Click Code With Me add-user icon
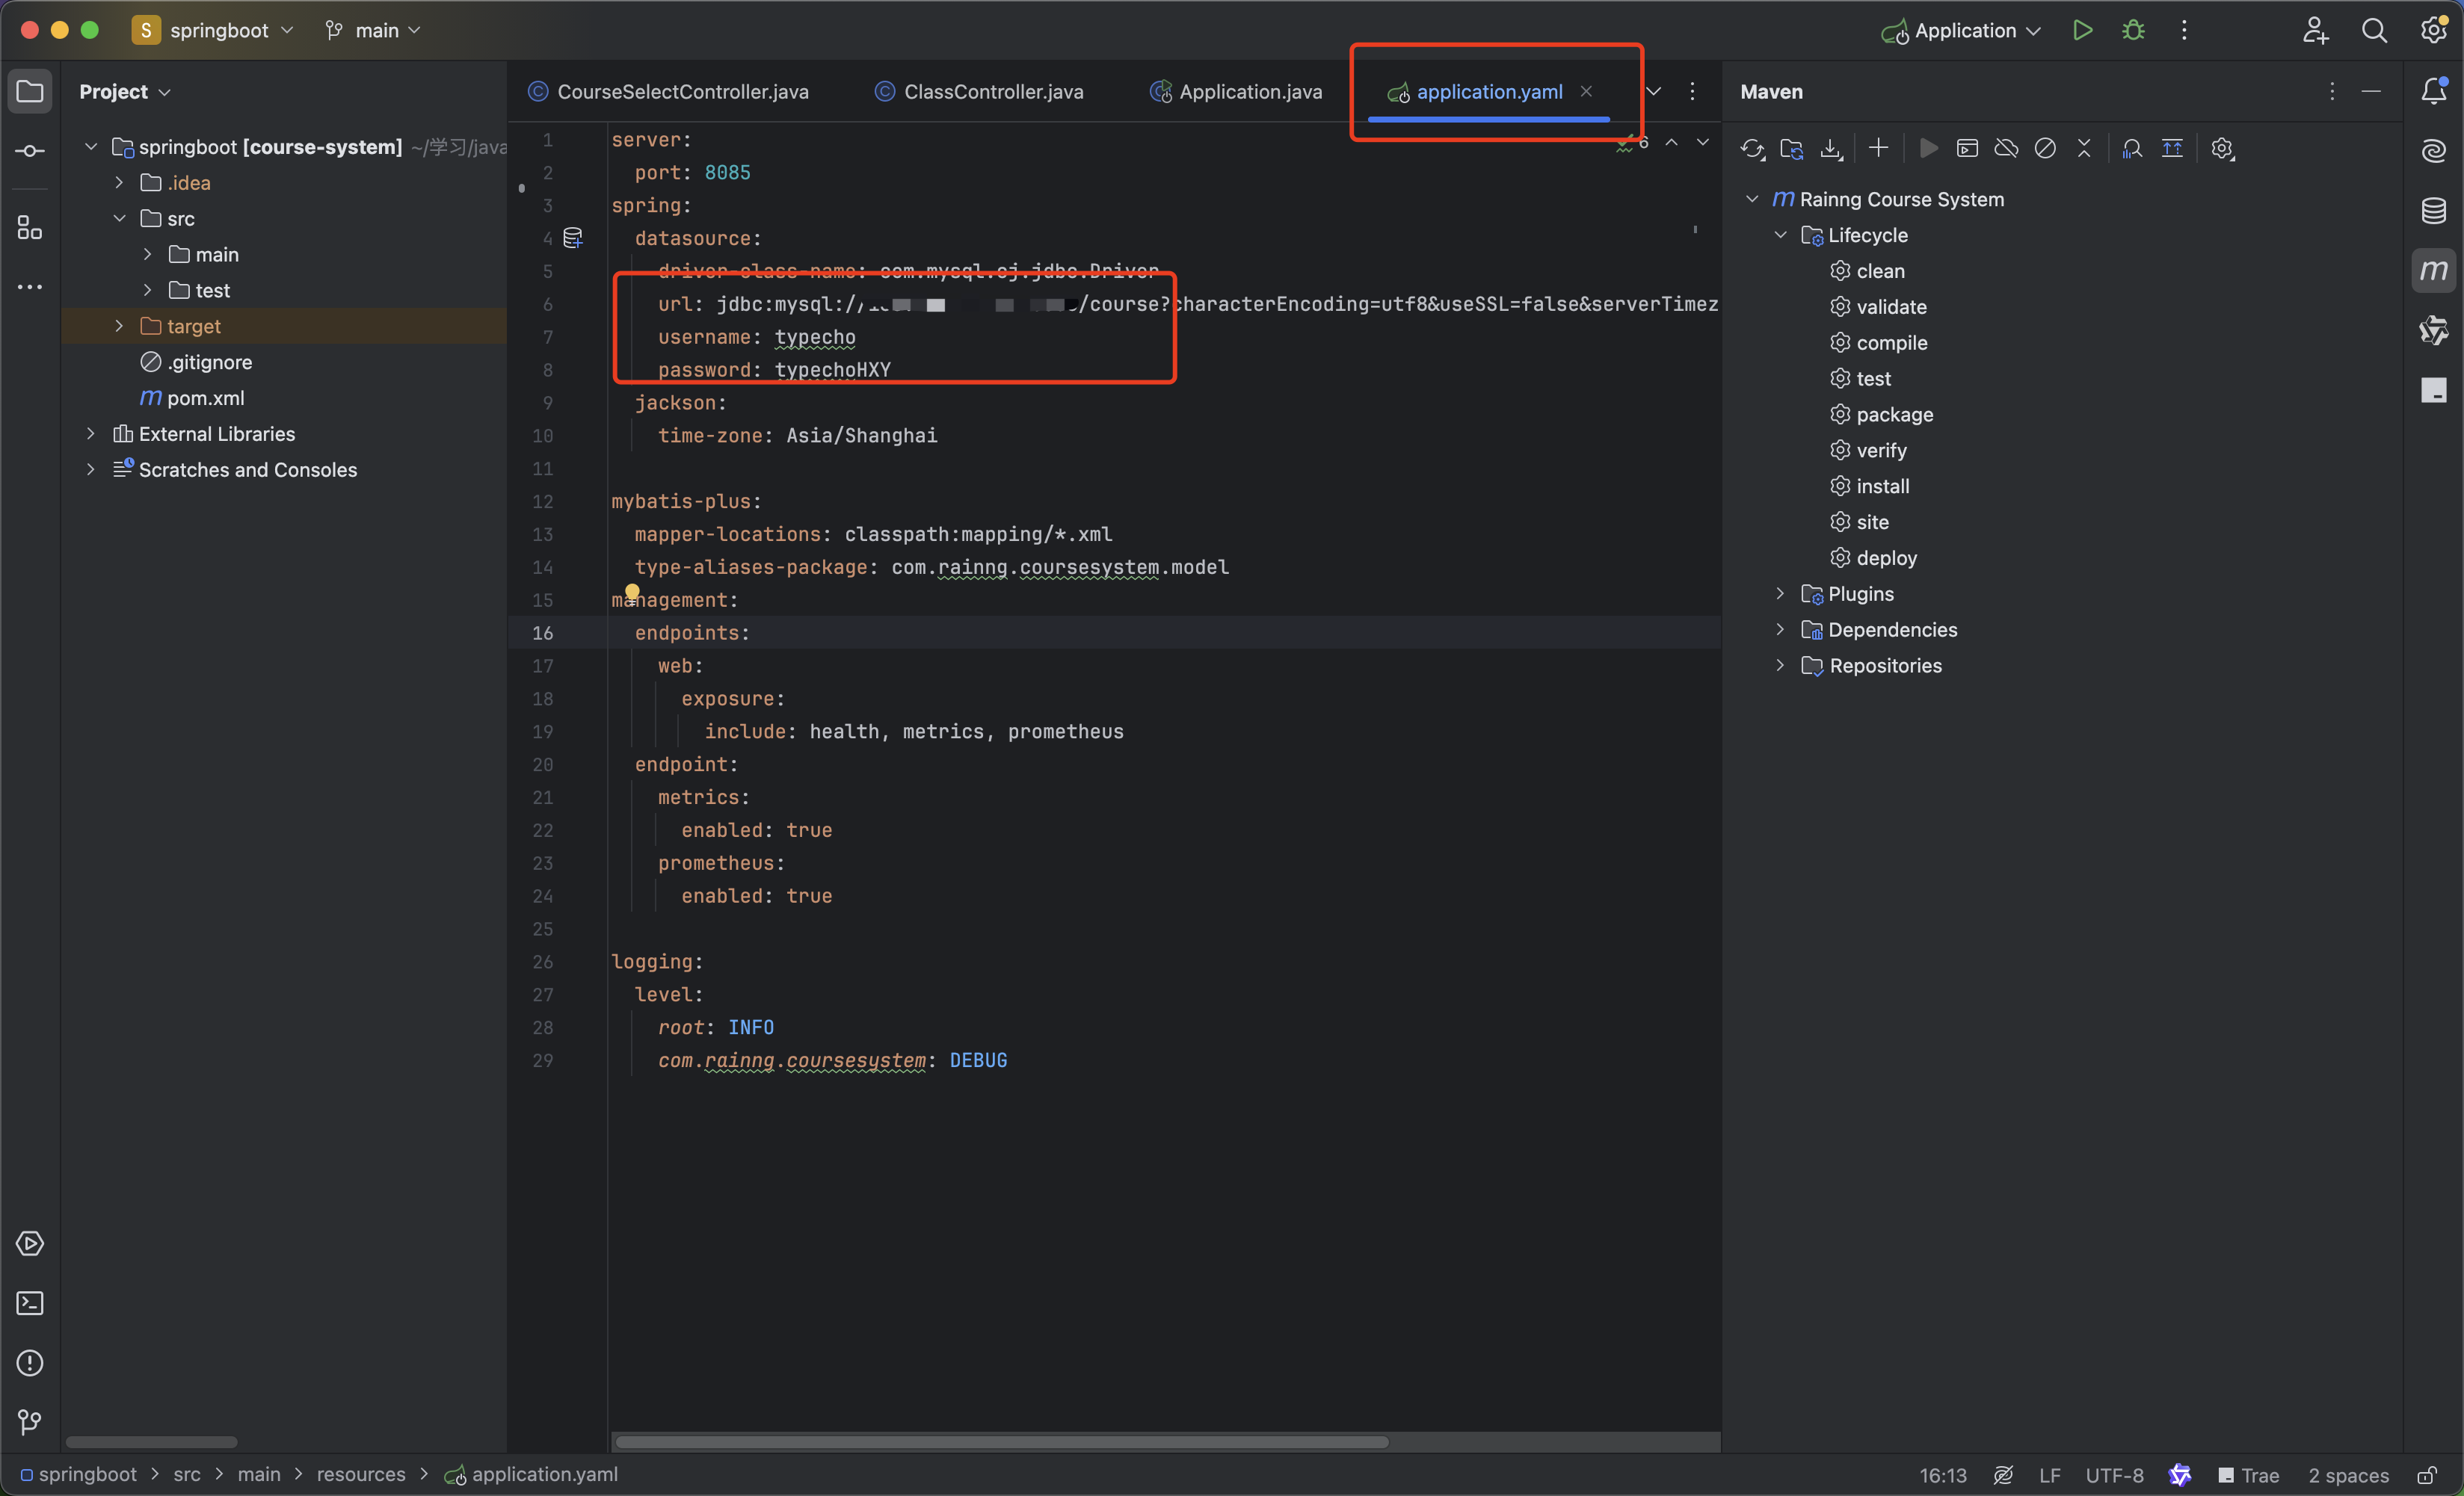 (2315, 31)
